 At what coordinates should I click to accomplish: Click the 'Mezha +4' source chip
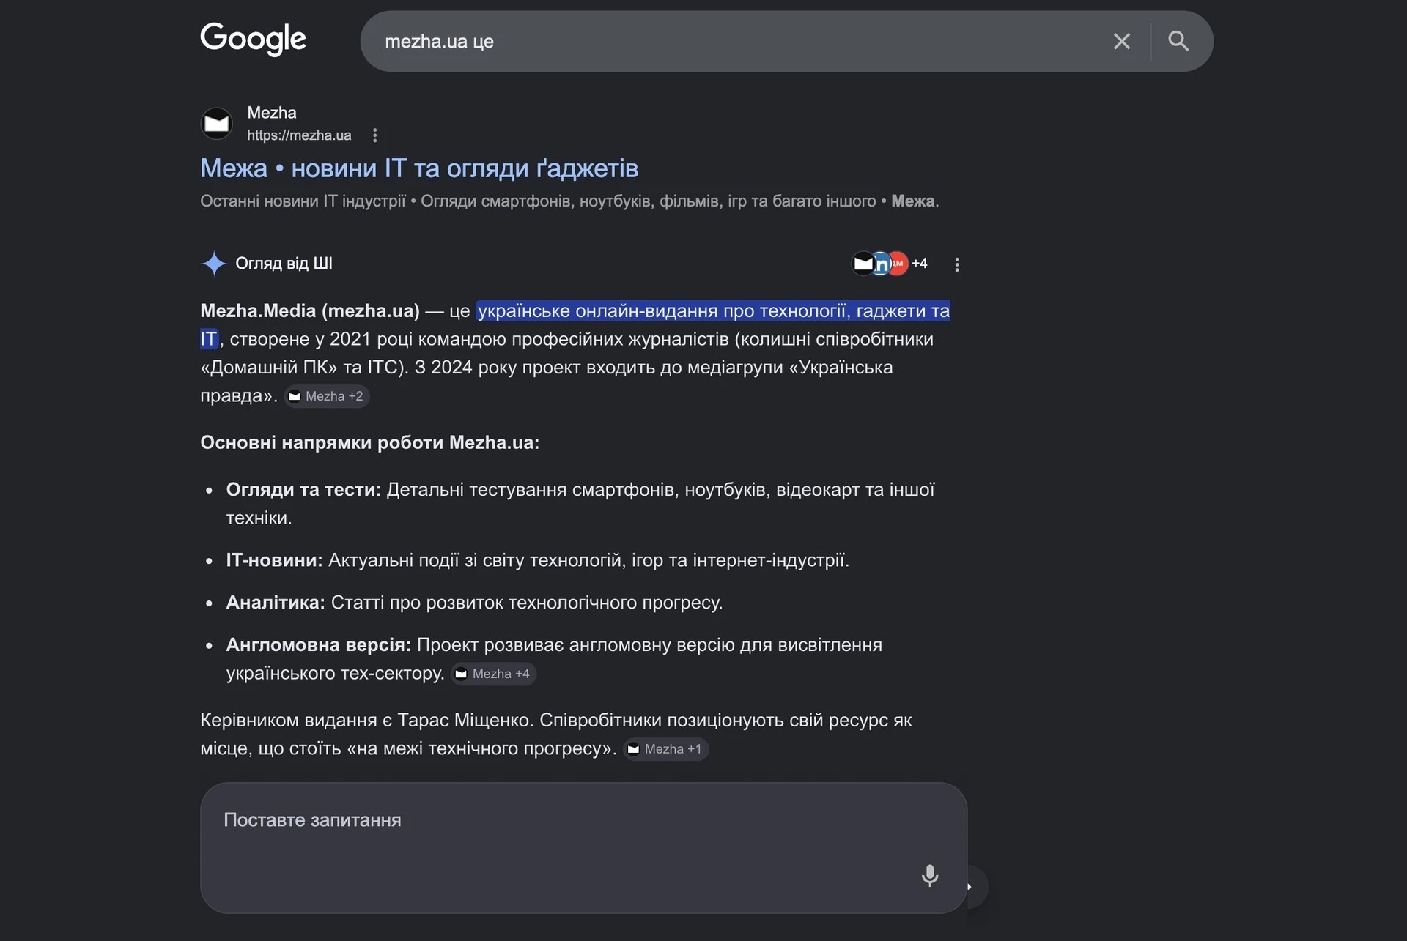click(x=493, y=674)
